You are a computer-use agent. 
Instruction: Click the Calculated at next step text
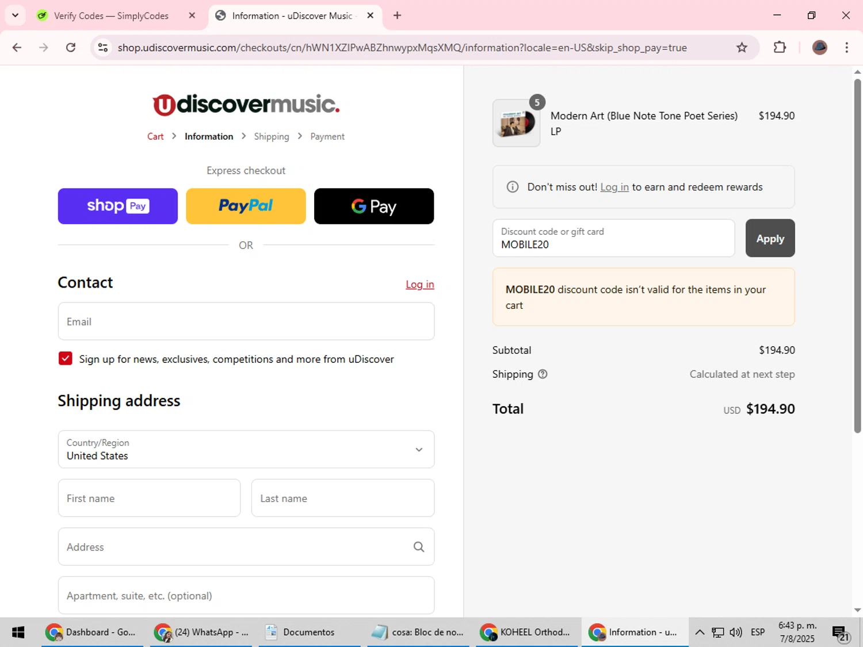(x=742, y=374)
